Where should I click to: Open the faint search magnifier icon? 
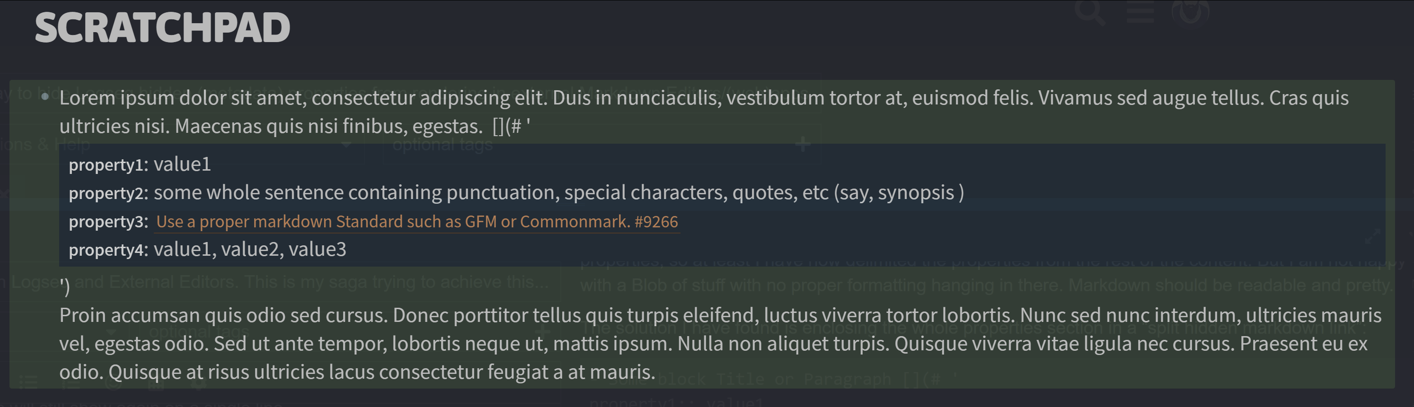[1089, 12]
